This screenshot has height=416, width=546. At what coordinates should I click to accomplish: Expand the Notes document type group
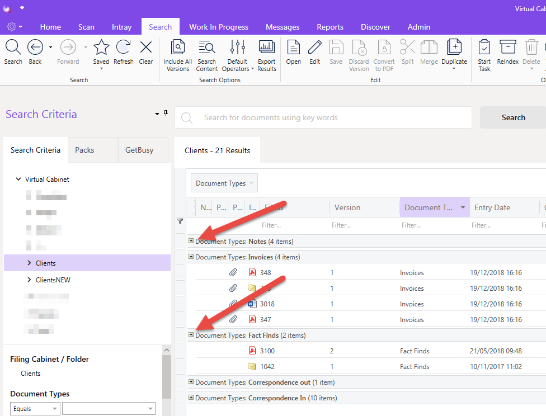(x=191, y=241)
